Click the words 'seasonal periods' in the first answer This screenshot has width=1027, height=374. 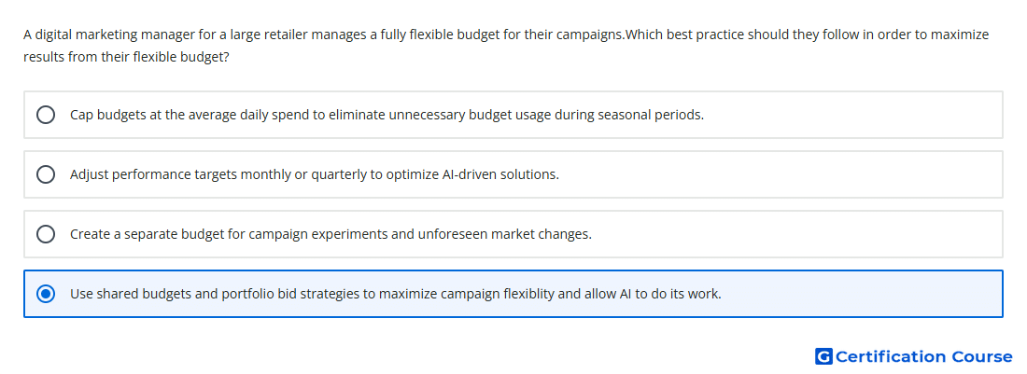(651, 115)
